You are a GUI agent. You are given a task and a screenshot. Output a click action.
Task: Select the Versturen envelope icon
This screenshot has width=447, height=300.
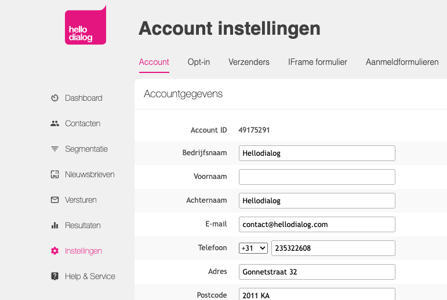pos(54,200)
